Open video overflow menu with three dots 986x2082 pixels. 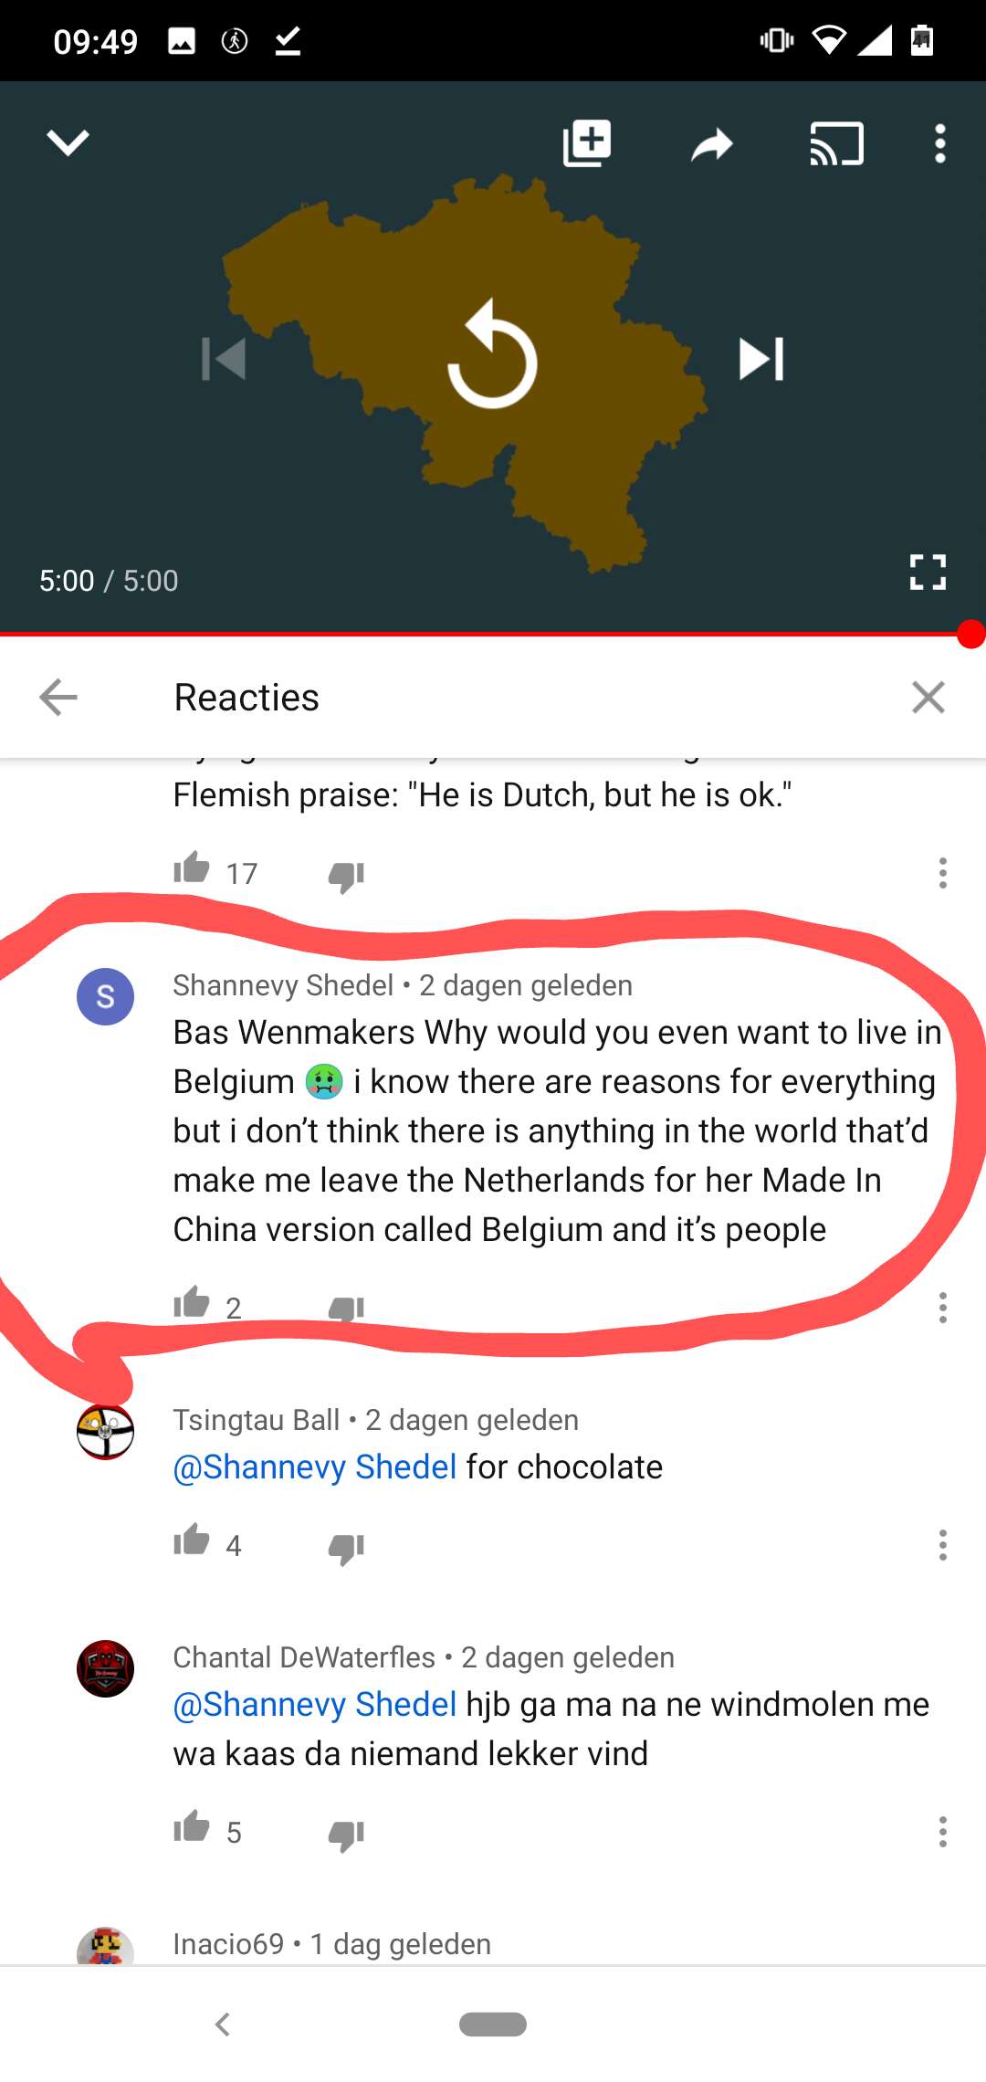(940, 144)
